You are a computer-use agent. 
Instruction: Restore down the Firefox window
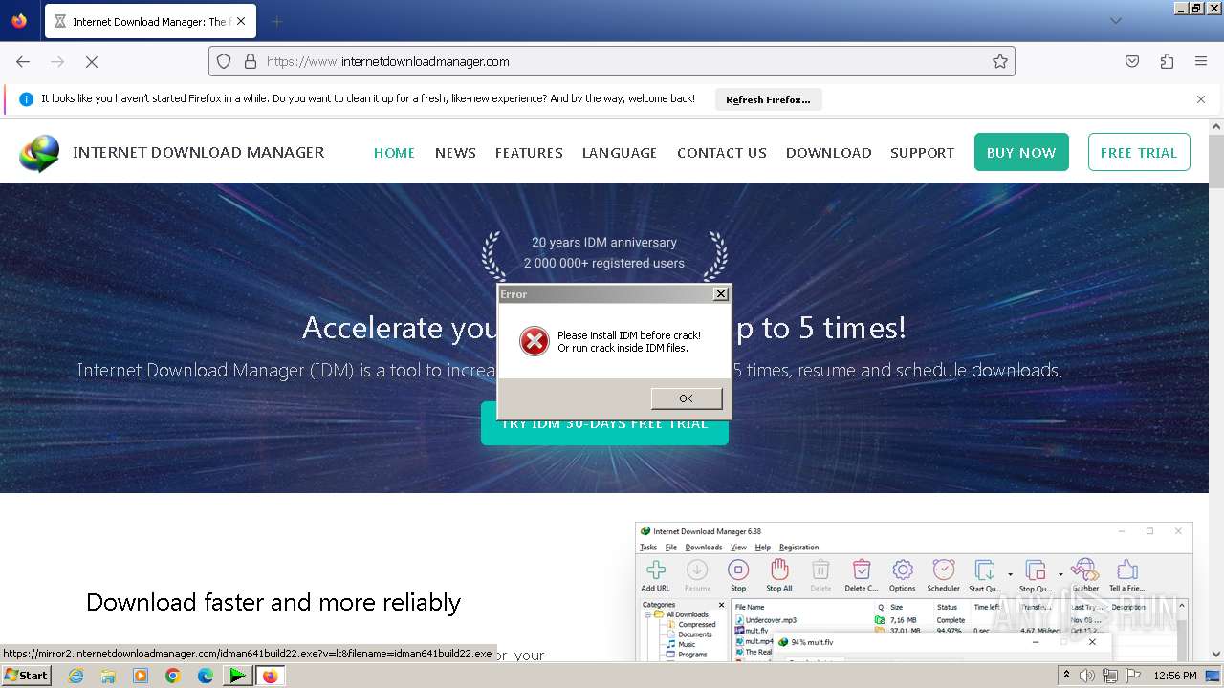pyautogui.click(x=1195, y=8)
